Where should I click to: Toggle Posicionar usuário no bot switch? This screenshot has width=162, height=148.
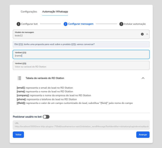coord(46,117)
